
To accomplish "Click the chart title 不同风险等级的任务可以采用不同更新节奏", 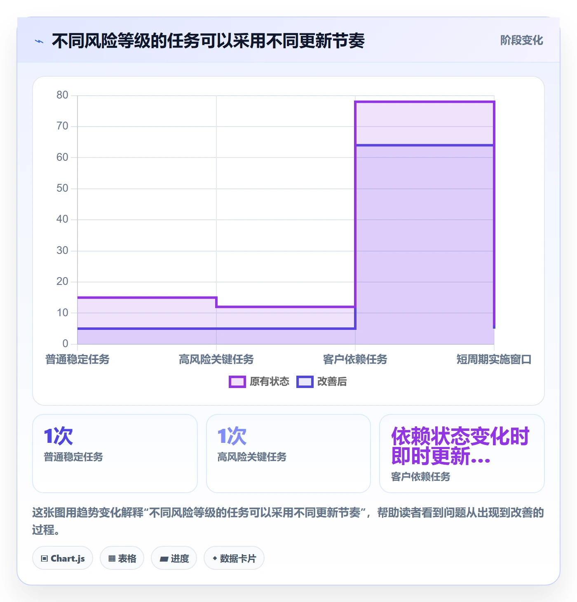I will pos(208,41).
